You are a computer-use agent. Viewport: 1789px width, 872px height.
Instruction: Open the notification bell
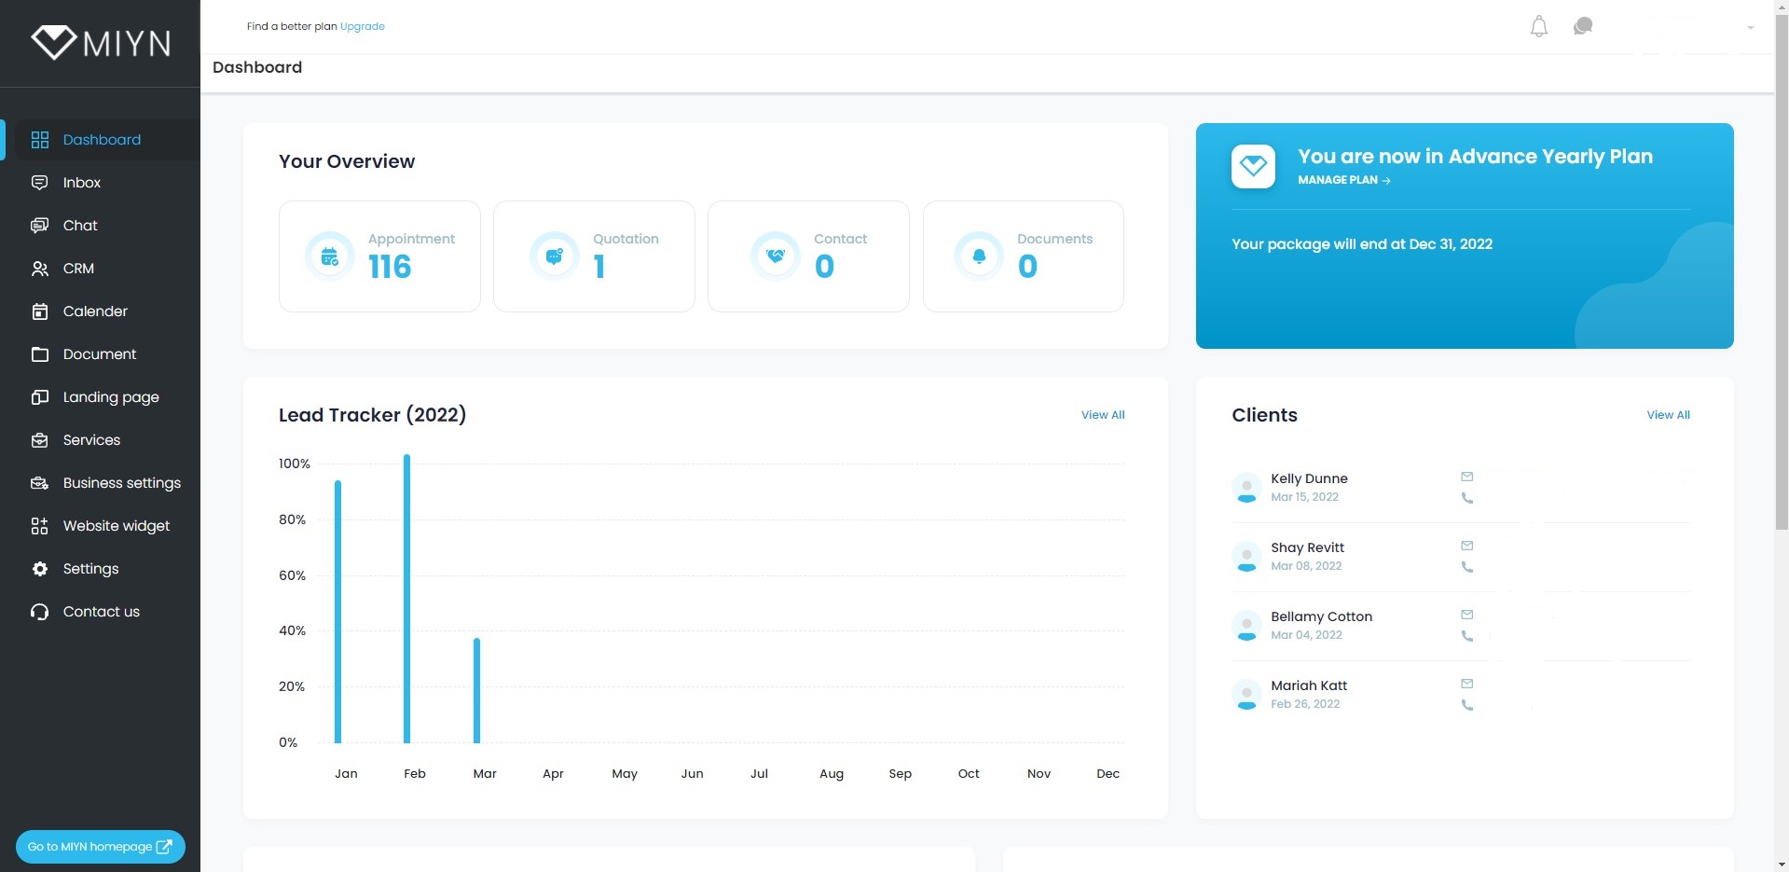(1538, 26)
